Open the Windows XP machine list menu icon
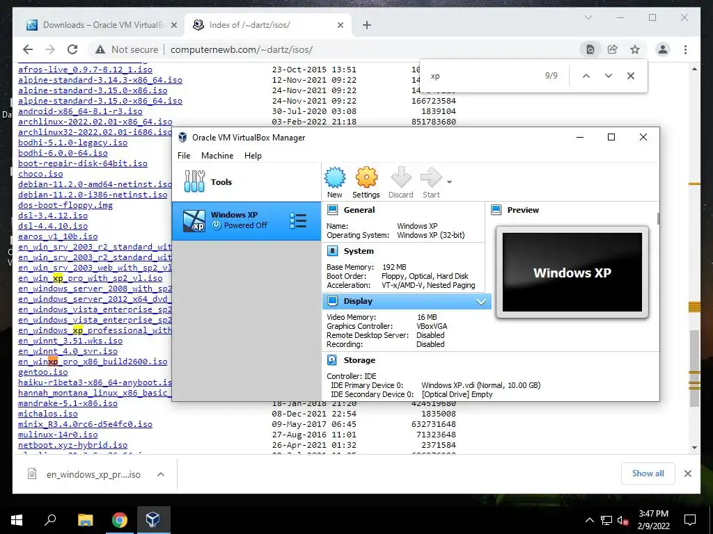 tap(298, 220)
